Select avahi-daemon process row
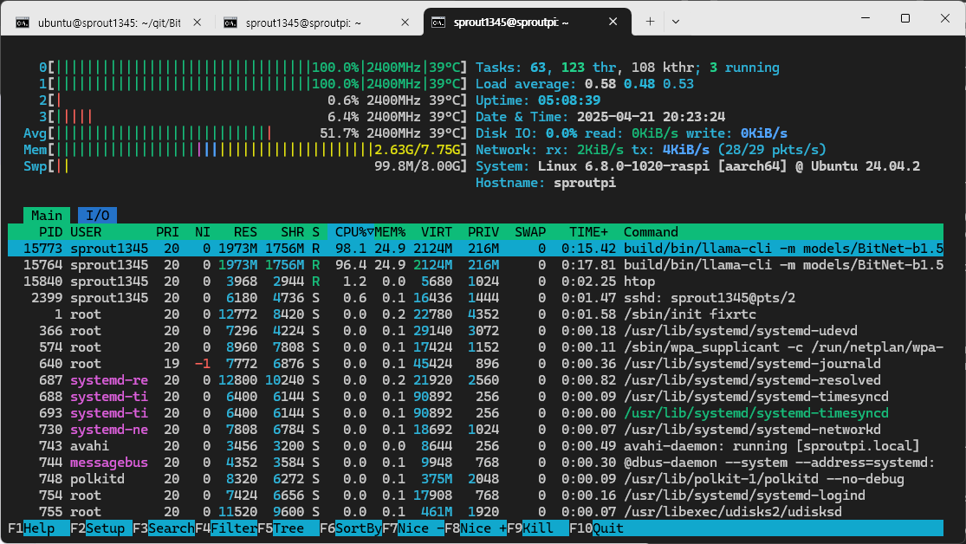Viewport: 966px width, 544px height. tap(476, 446)
